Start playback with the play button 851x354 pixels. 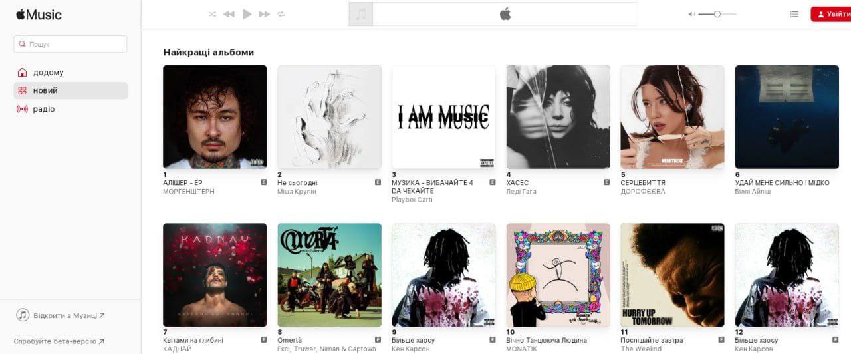[247, 14]
